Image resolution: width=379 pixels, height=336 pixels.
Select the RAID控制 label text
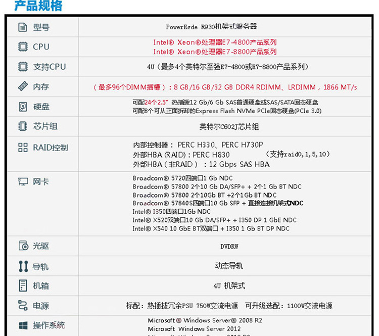click(51, 148)
